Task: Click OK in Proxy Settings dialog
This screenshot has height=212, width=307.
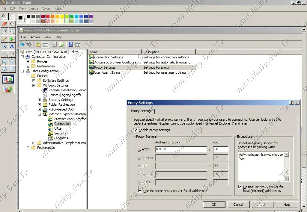Action: point(214,205)
